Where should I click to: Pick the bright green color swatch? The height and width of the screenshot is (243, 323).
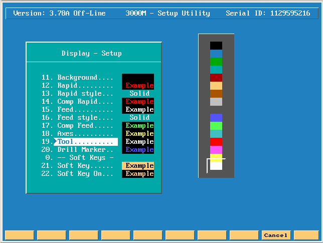click(x=216, y=126)
